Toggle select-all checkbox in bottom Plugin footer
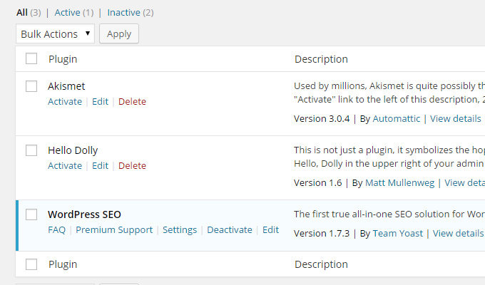485x285 pixels. [x=31, y=264]
